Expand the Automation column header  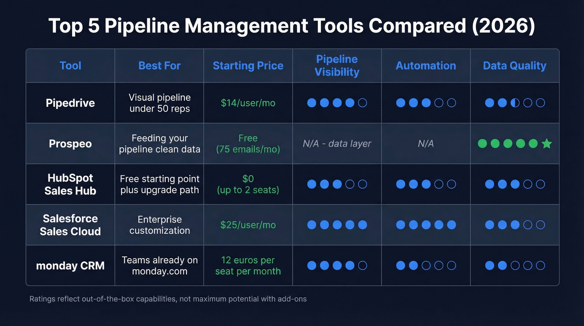point(425,66)
